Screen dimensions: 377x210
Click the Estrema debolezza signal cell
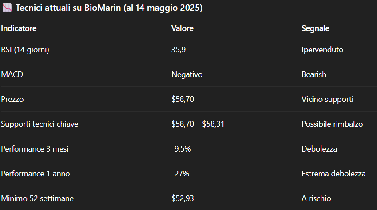click(334, 174)
